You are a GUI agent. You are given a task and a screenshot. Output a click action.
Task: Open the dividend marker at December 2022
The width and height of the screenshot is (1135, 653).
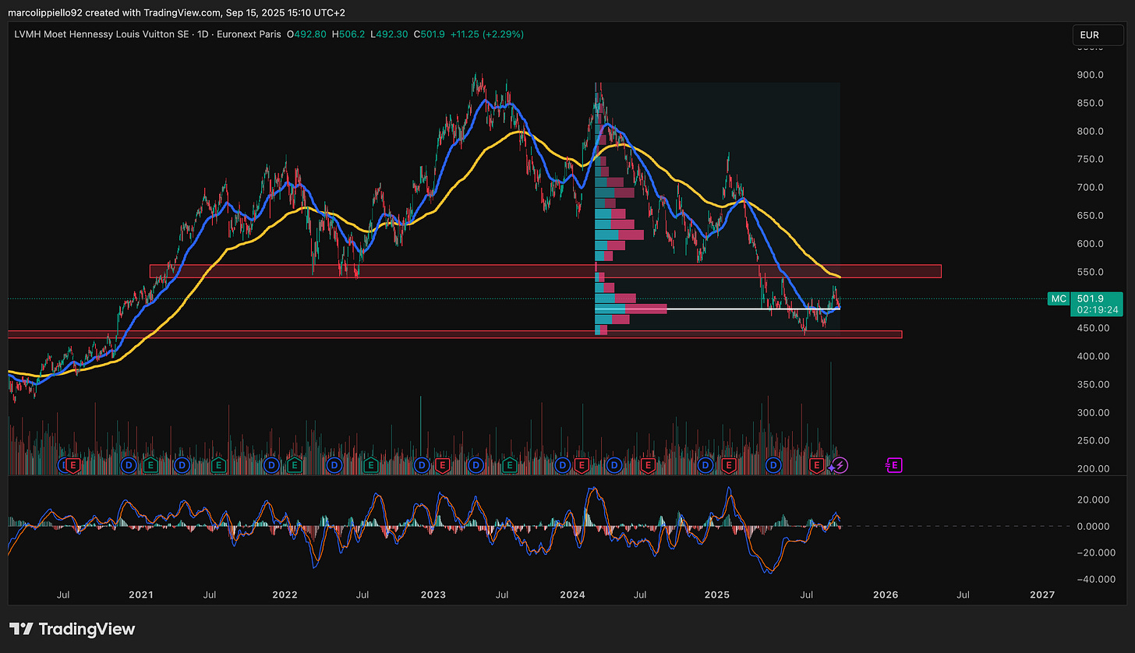point(421,465)
